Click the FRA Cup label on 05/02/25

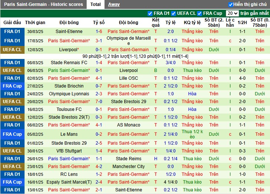click(12, 134)
